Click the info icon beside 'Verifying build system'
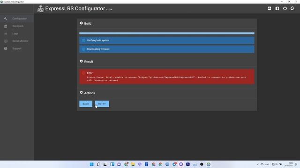Viewport: 300px width, 168px height. (83, 41)
